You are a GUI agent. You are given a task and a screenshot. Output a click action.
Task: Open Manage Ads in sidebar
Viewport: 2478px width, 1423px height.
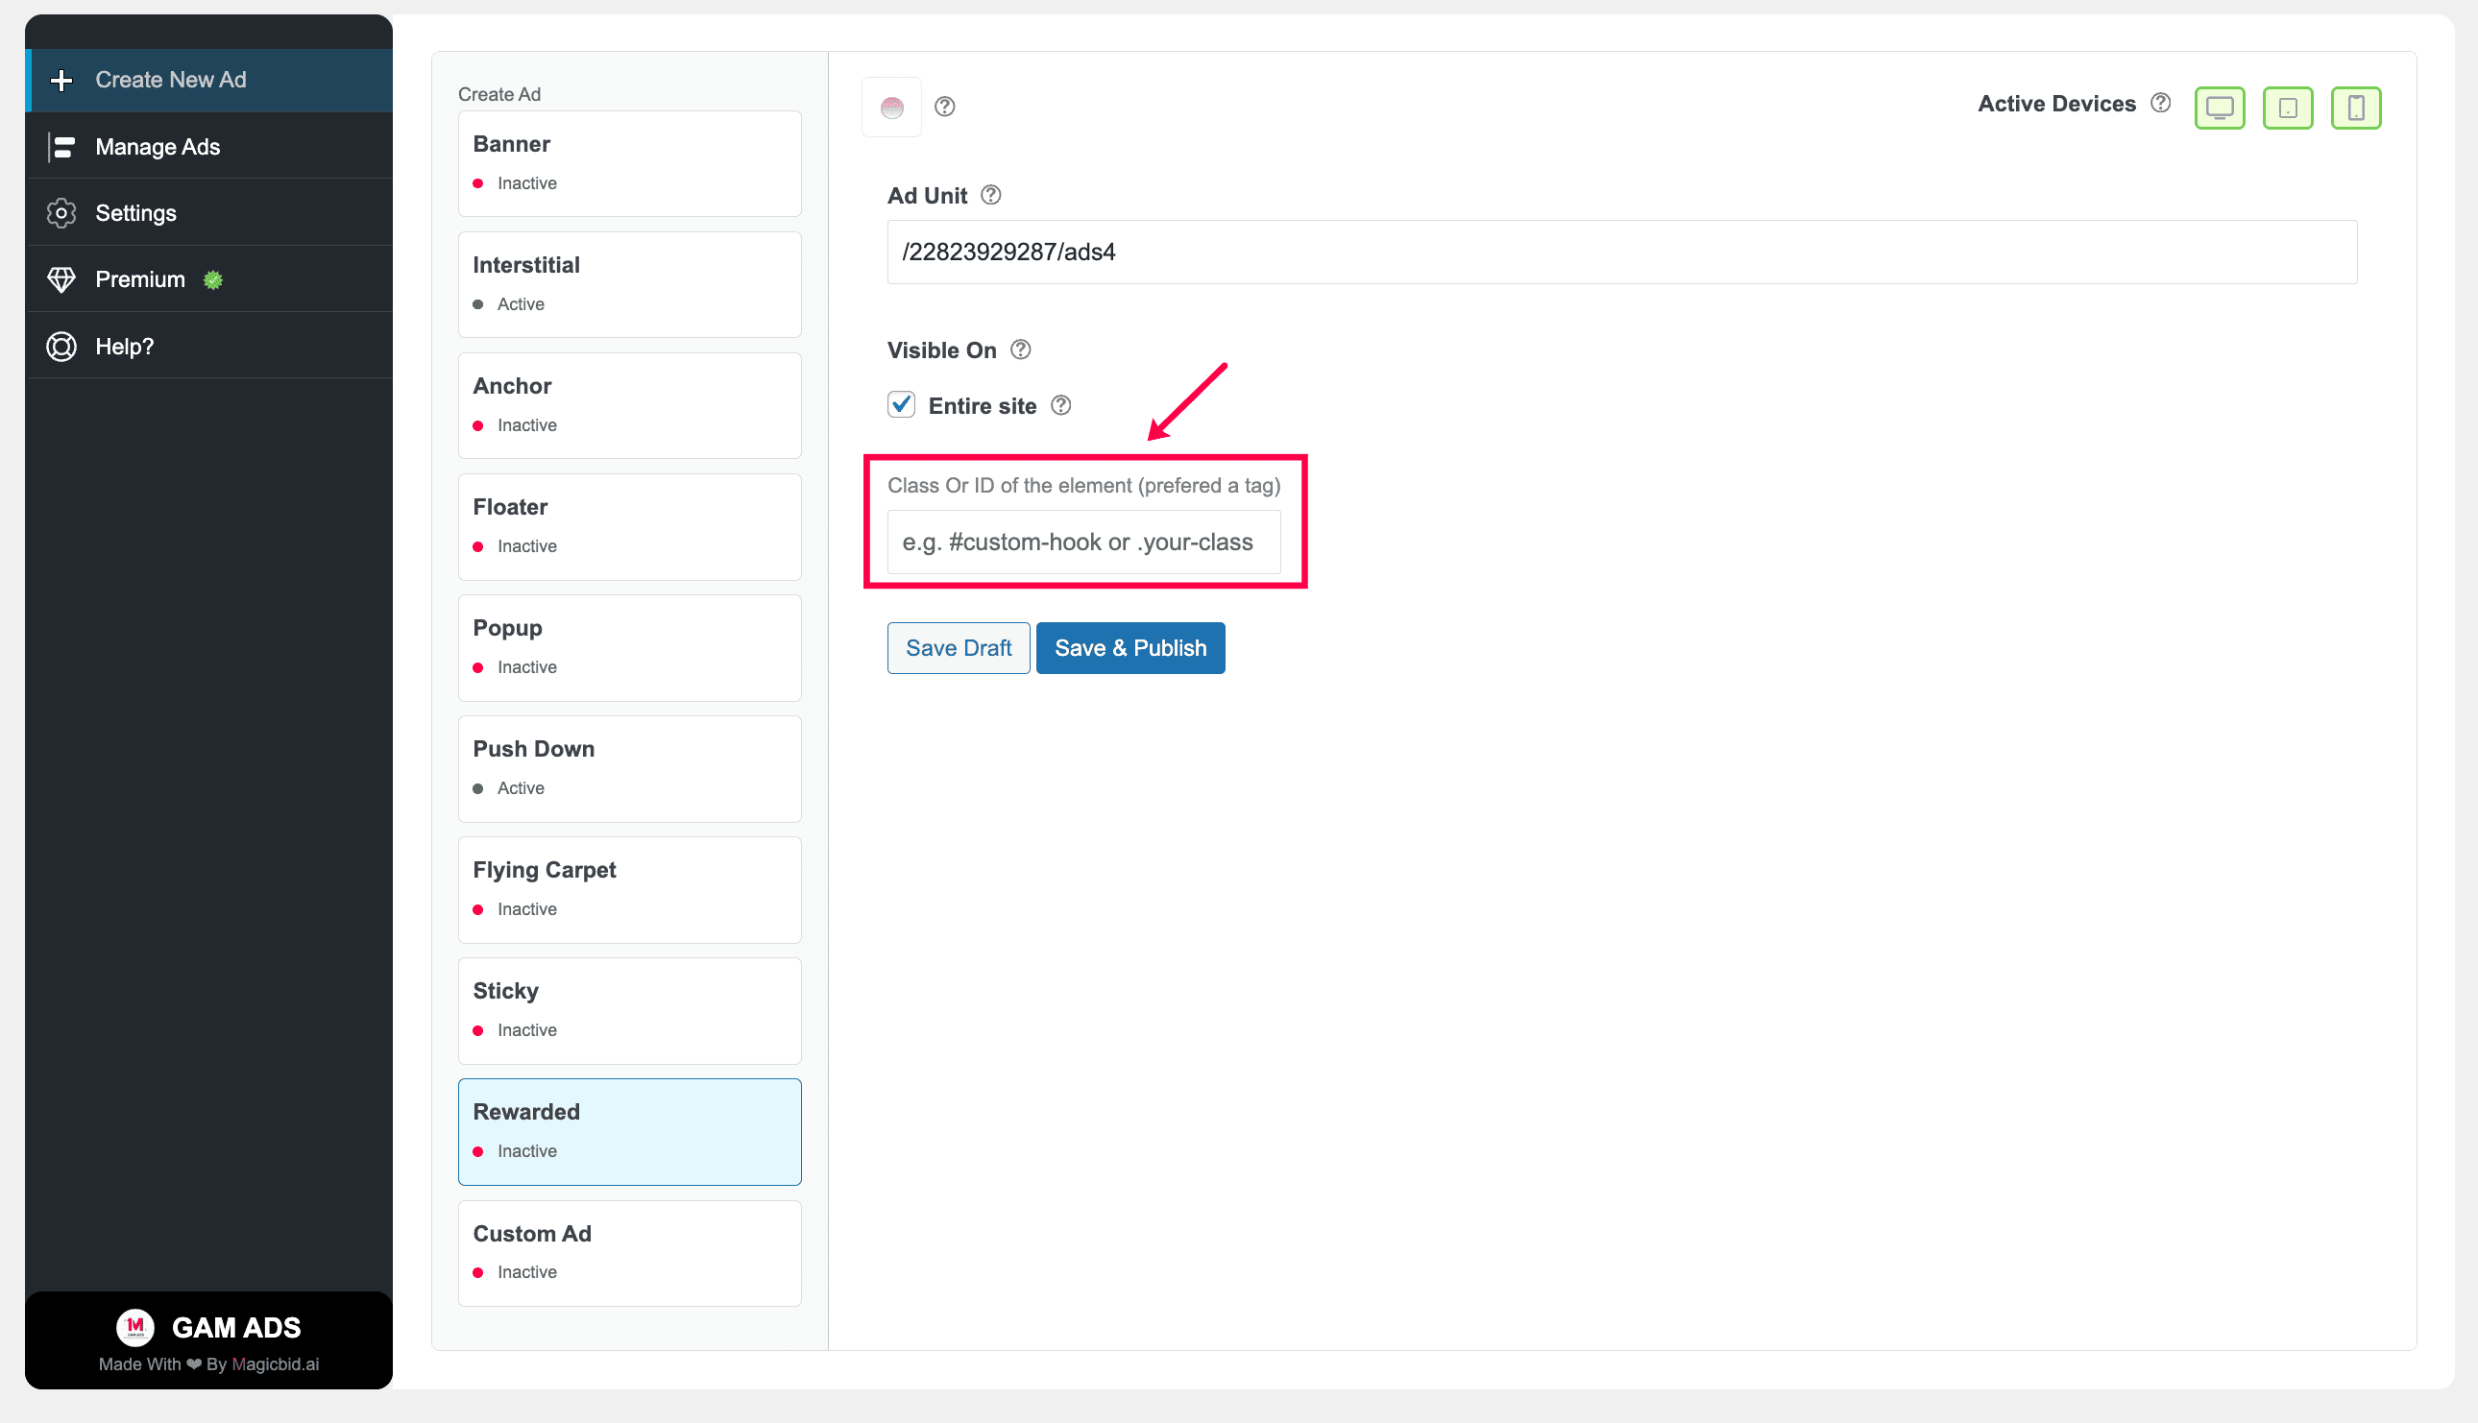coord(209,147)
